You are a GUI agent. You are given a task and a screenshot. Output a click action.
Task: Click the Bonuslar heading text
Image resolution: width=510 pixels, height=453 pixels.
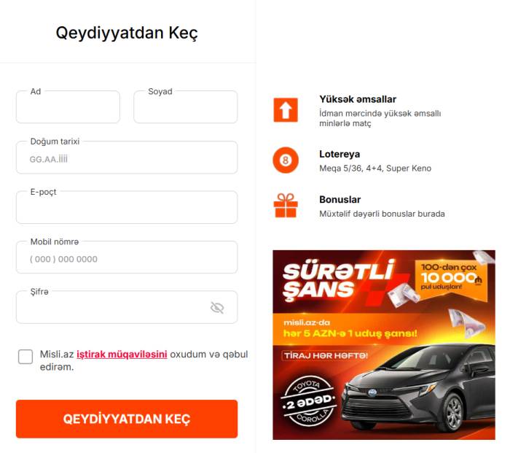point(340,199)
